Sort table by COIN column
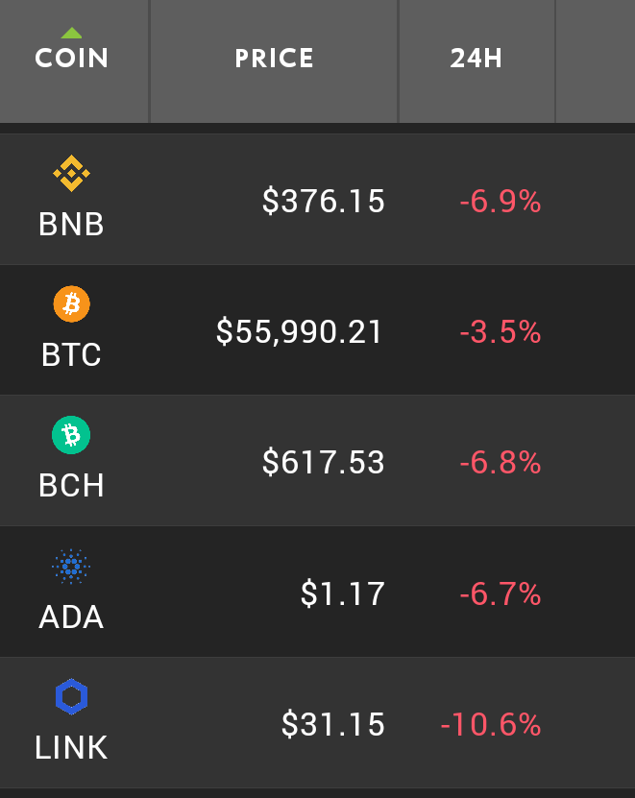 pyautogui.click(x=71, y=58)
